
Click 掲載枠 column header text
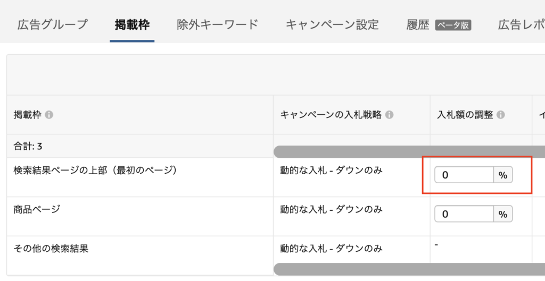click(x=28, y=115)
